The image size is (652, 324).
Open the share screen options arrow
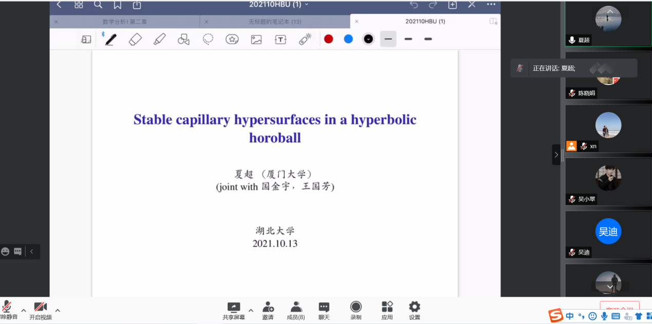(x=251, y=310)
